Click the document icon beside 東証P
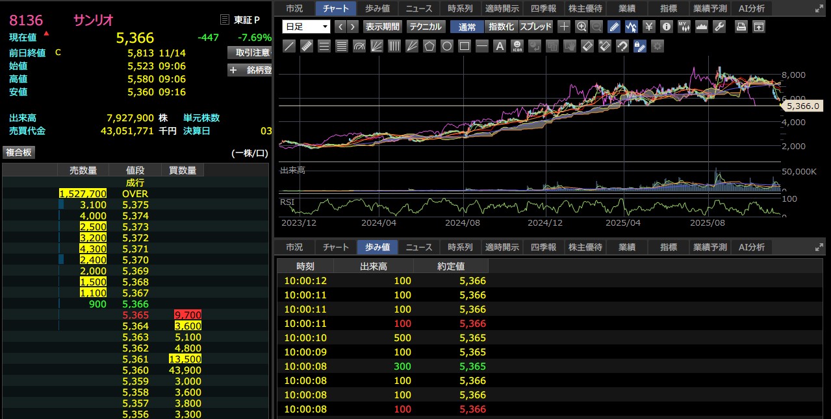This screenshot has width=831, height=419. [225, 20]
